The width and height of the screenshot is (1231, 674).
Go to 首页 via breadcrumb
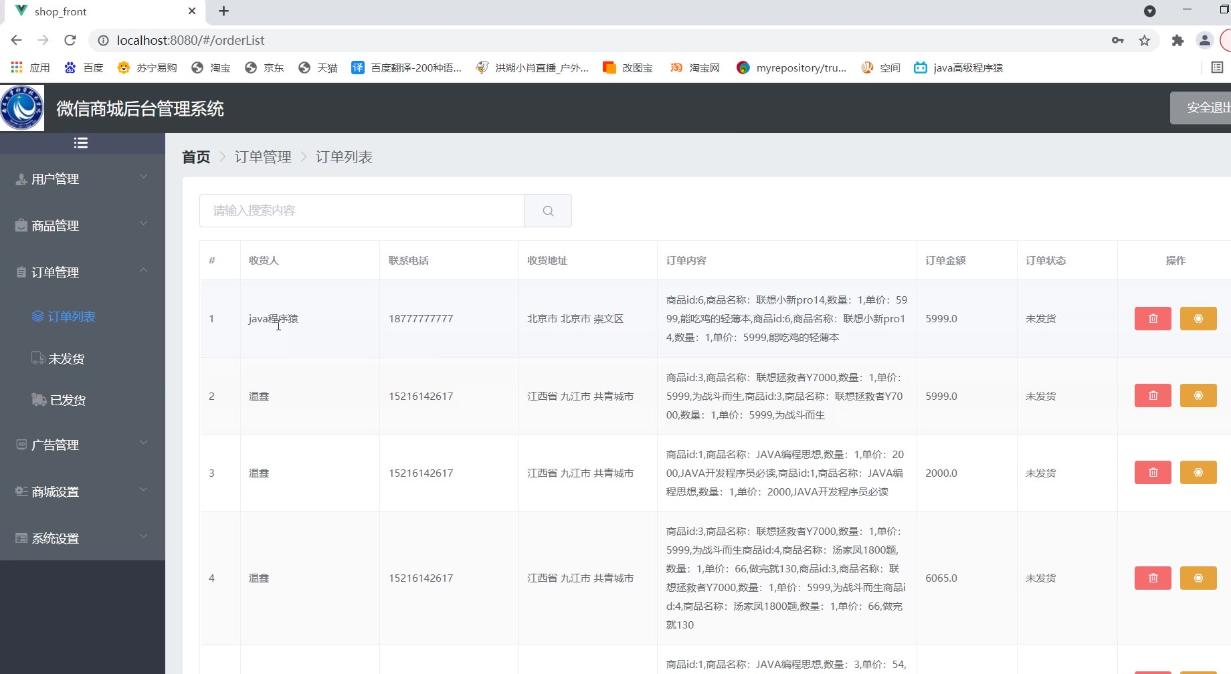coord(196,157)
